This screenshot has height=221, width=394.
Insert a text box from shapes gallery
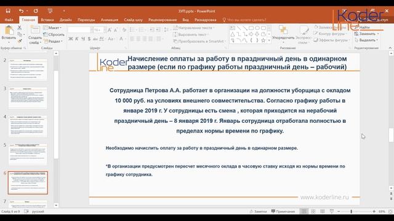coord(233,28)
